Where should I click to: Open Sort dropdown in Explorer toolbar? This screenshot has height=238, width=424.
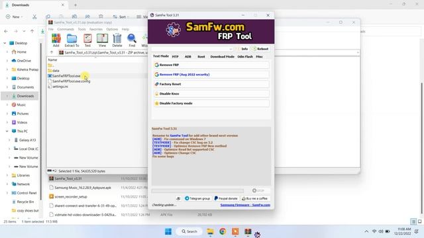[x=121, y=17]
